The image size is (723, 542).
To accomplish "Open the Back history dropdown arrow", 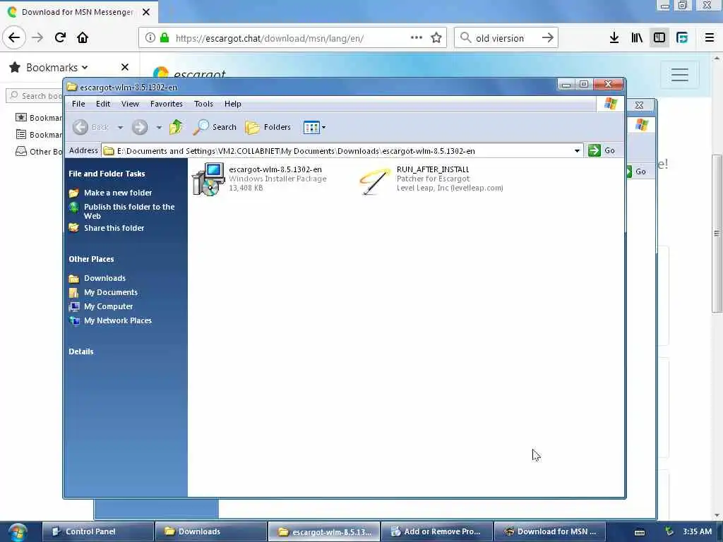I will (120, 127).
